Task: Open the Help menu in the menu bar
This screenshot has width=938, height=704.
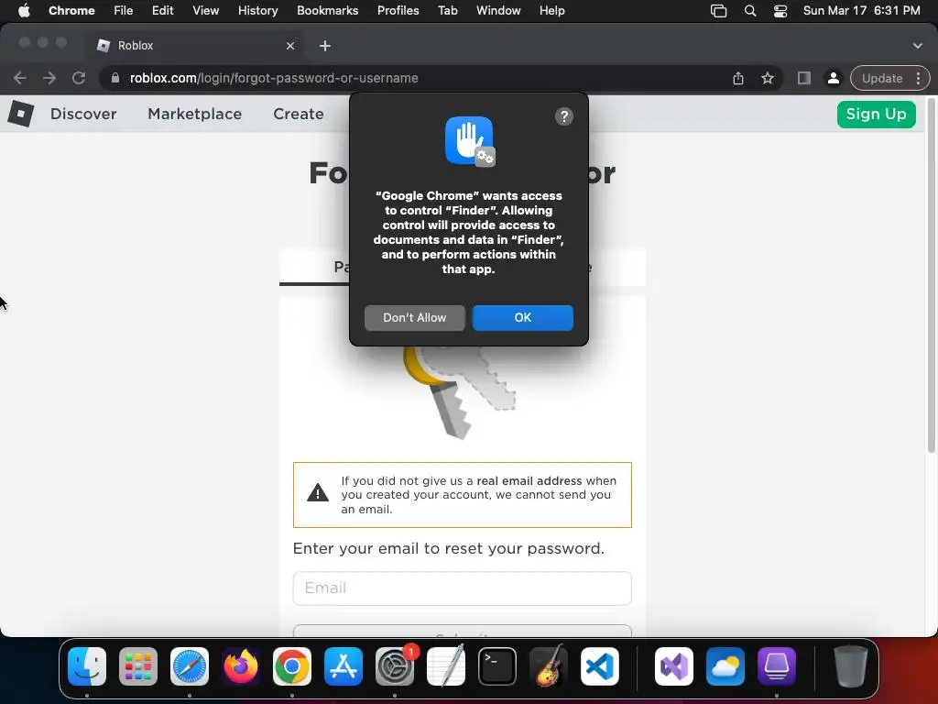Action: [x=551, y=10]
